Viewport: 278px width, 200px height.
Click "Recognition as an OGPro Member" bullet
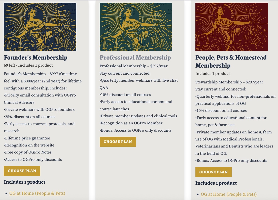coord(131,123)
